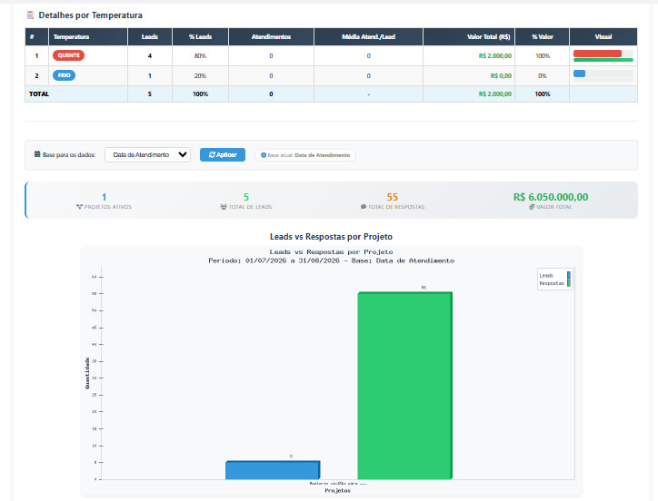Click the info icon in Base atual badge
Viewport: 658px width, 501px height.
tap(264, 155)
